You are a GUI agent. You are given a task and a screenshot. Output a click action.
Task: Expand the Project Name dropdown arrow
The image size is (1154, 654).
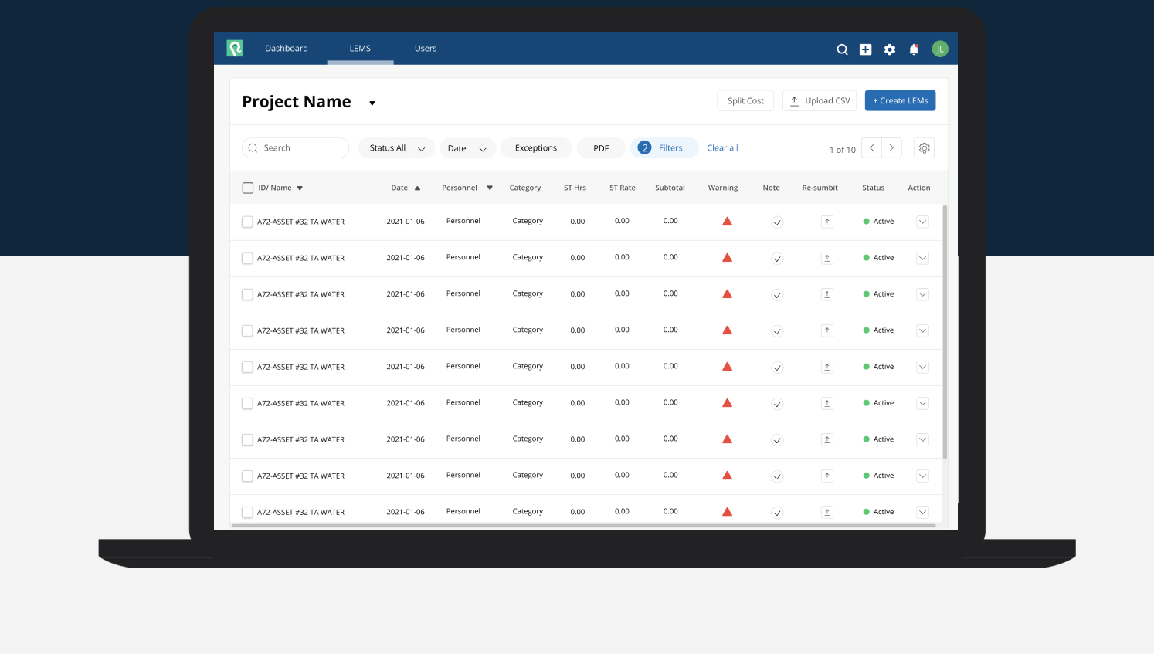372,103
